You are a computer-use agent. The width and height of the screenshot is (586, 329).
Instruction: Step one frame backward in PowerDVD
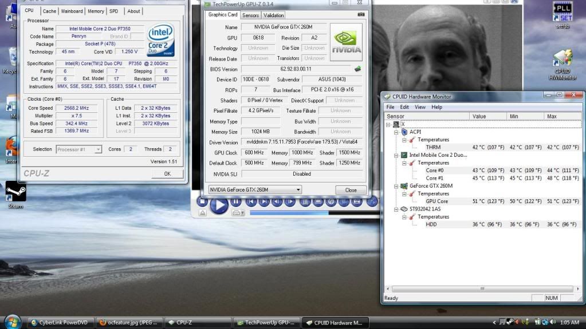pos(277,202)
